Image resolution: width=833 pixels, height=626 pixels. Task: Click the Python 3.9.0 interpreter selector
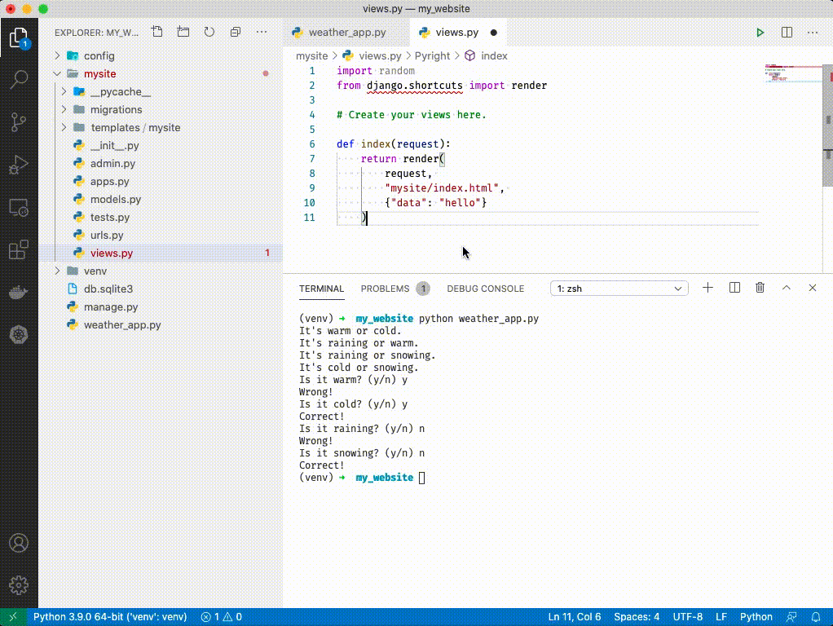pyautogui.click(x=110, y=617)
